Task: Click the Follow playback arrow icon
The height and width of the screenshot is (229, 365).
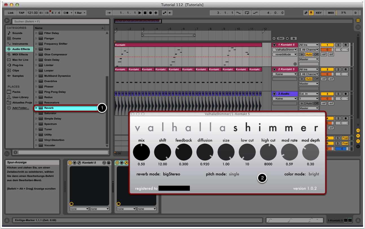Action: pos(109,13)
